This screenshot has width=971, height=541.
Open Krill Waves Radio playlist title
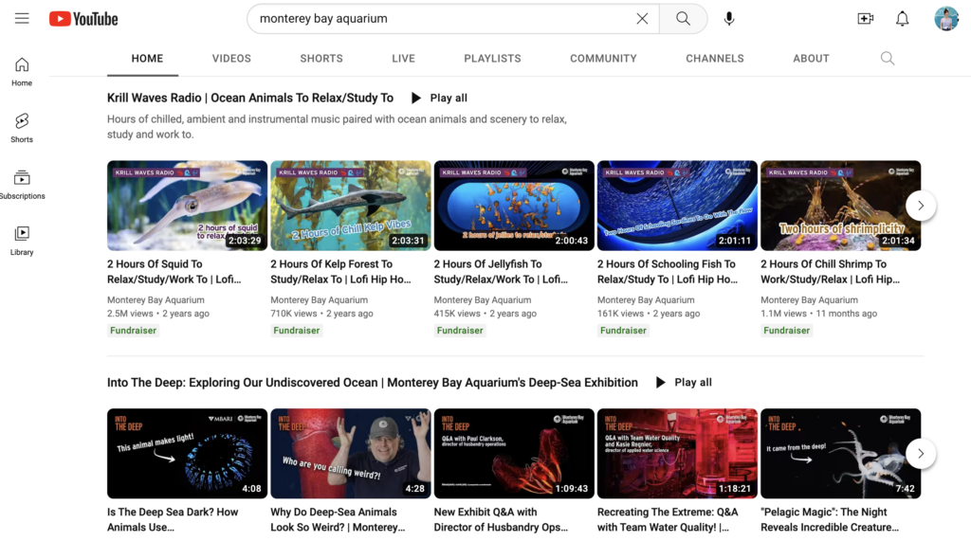point(250,98)
